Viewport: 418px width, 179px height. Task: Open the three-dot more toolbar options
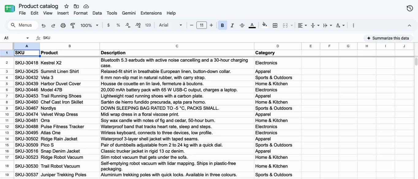(353, 25)
